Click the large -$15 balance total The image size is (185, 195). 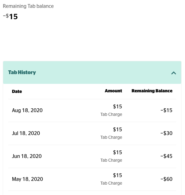pyautogui.click(x=10, y=16)
